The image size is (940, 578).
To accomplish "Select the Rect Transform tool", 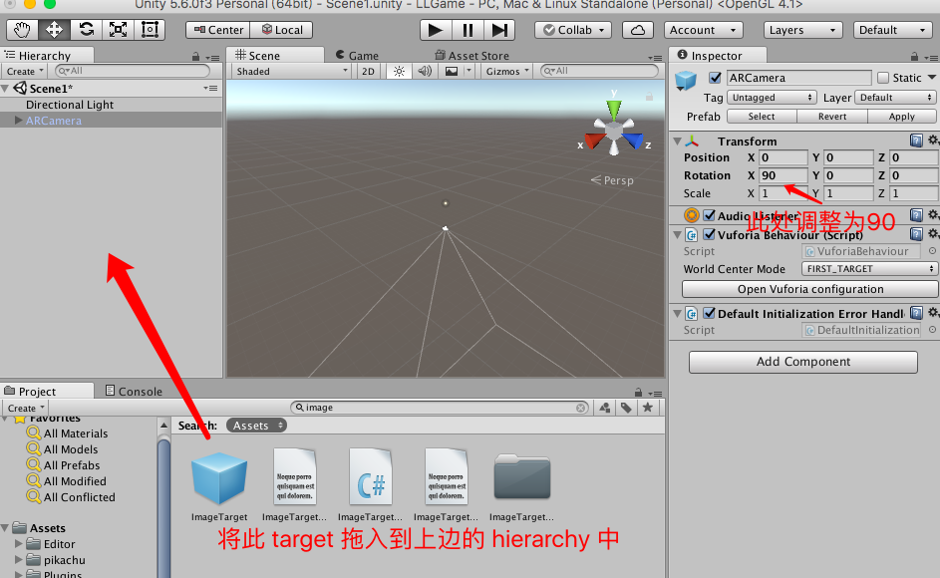I will (150, 30).
